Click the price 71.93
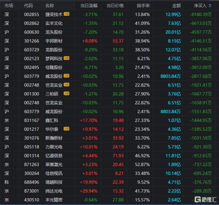Viewport: 219px width, 205px height. (118, 156)
